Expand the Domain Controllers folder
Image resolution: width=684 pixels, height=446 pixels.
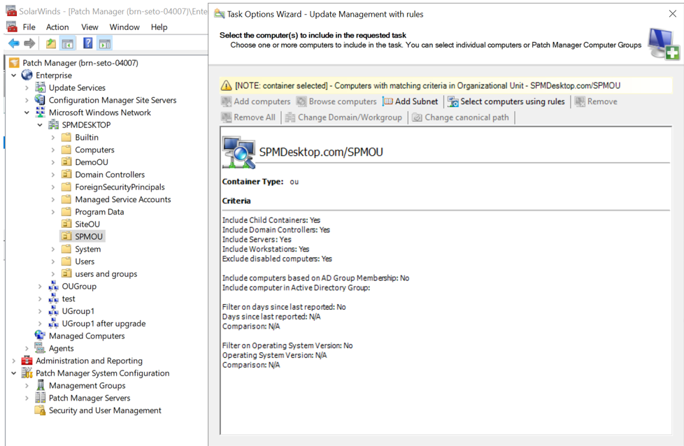click(x=53, y=175)
